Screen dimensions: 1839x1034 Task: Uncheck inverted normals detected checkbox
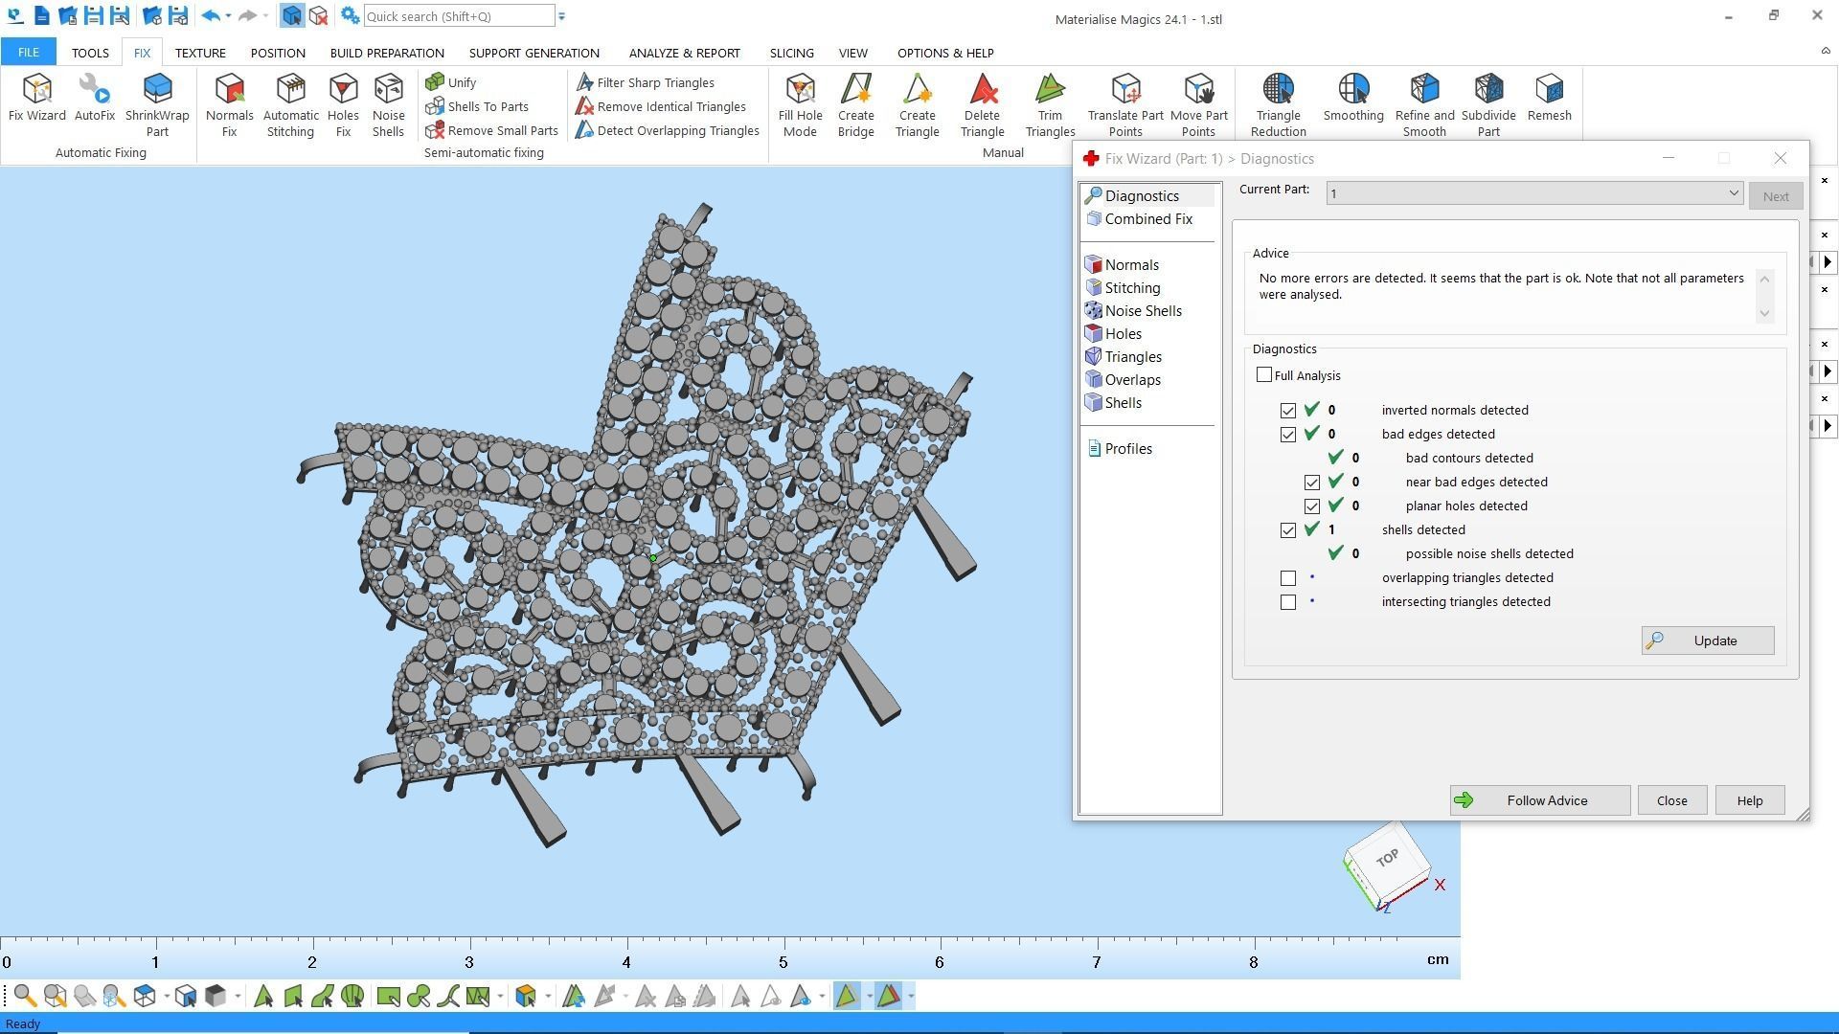[1288, 411]
